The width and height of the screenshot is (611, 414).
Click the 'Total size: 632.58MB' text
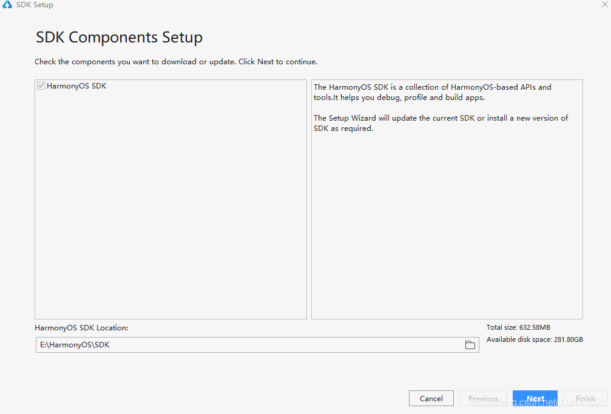pos(518,327)
